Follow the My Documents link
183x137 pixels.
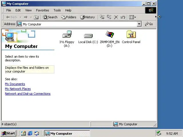click(x=15, y=84)
